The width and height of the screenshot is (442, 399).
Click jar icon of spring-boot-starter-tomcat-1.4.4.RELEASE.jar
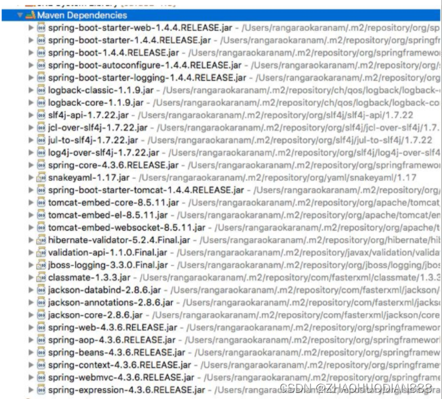[41, 190]
